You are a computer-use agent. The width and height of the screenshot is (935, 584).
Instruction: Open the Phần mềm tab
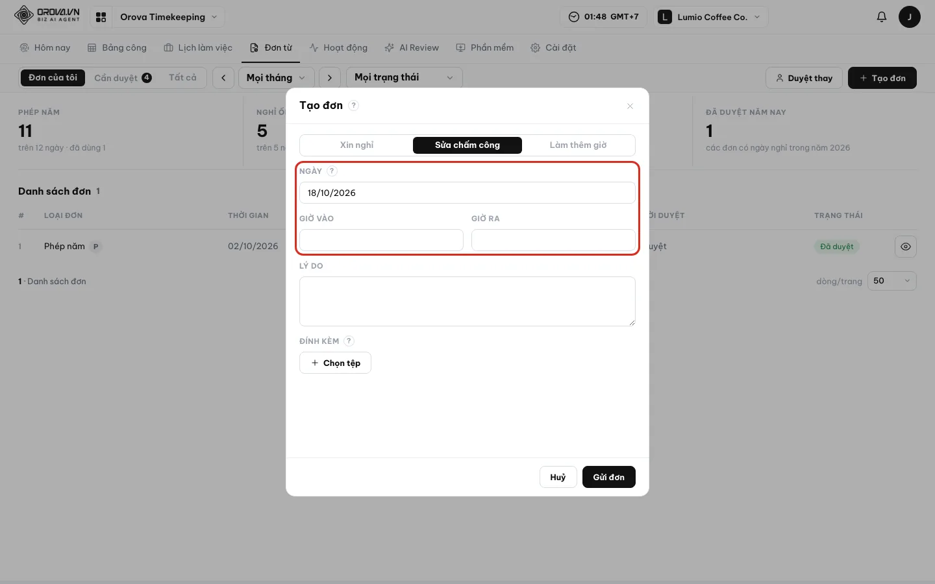pyautogui.click(x=485, y=48)
